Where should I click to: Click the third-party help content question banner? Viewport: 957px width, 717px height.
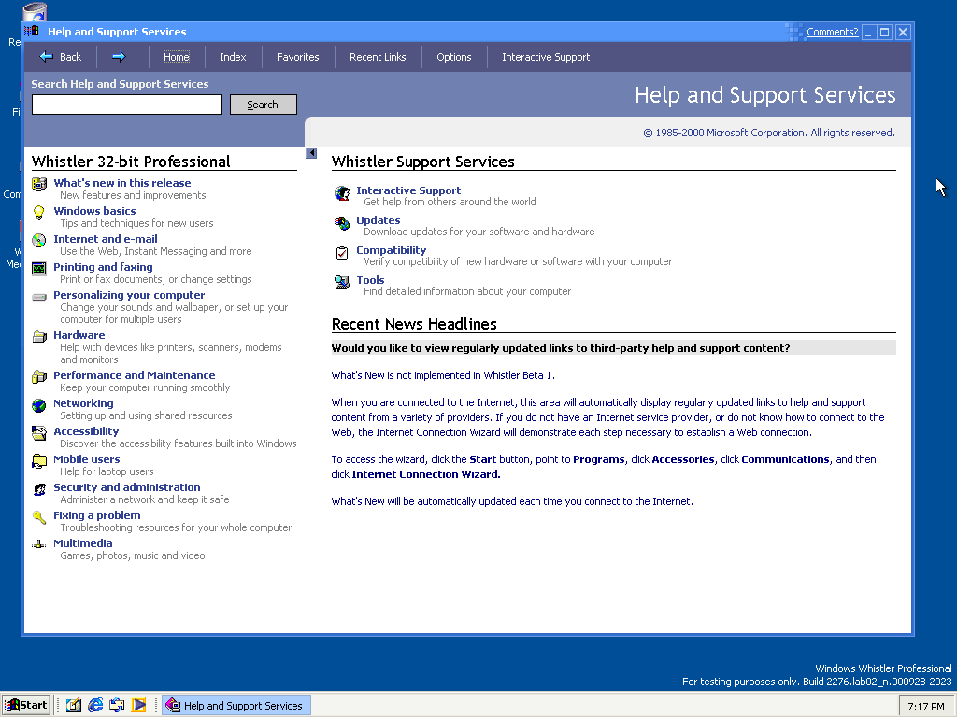613,348
